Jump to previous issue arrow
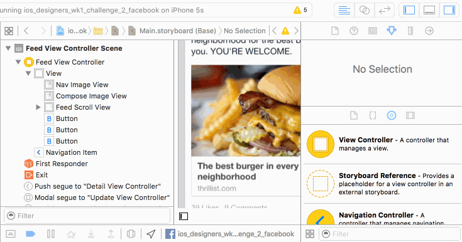This screenshot has width=462, height=242. (274, 31)
